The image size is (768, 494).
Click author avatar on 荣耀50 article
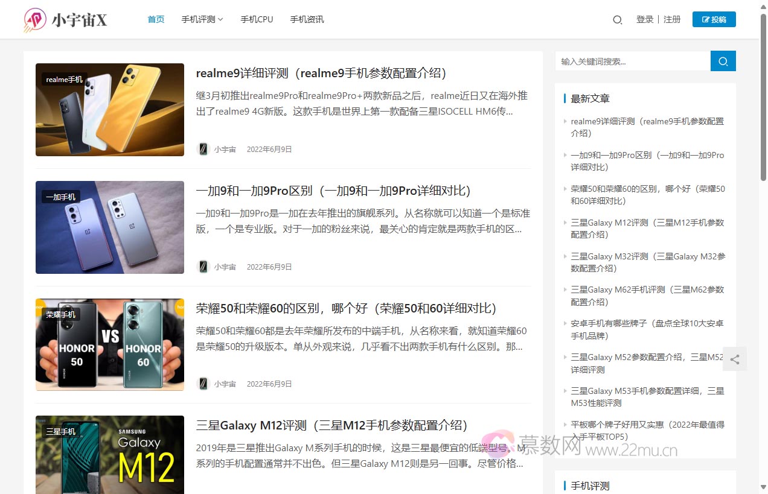(x=203, y=384)
